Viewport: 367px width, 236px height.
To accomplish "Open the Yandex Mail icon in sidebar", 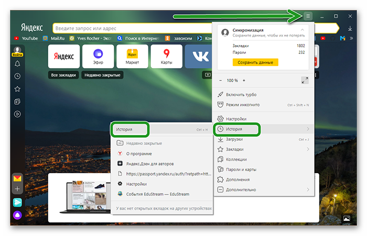I will coord(17,178).
